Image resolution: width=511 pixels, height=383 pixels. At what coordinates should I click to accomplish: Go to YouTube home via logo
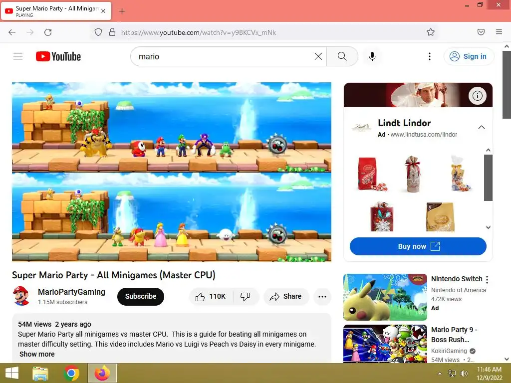[x=58, y=56]
